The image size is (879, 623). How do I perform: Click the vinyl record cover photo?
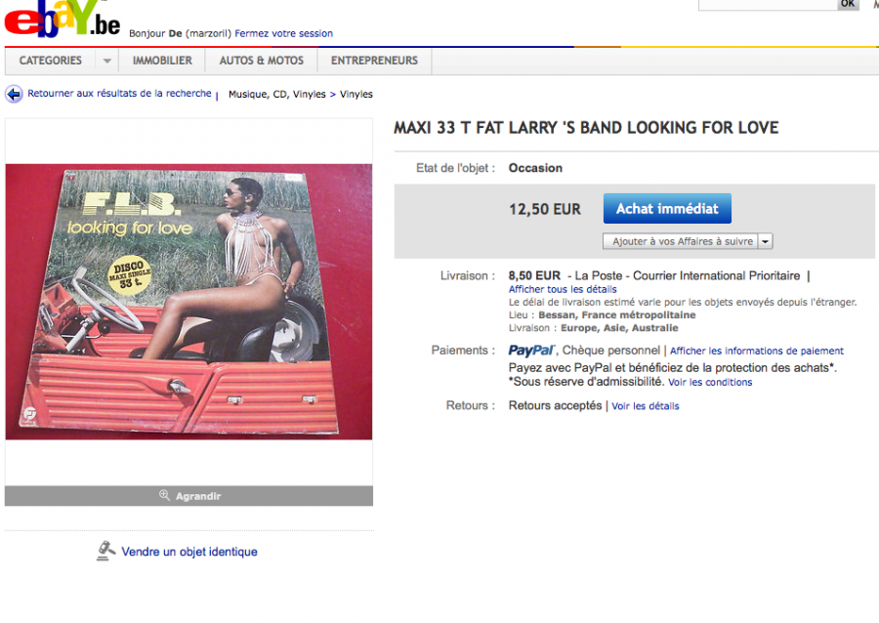[188, 302]
